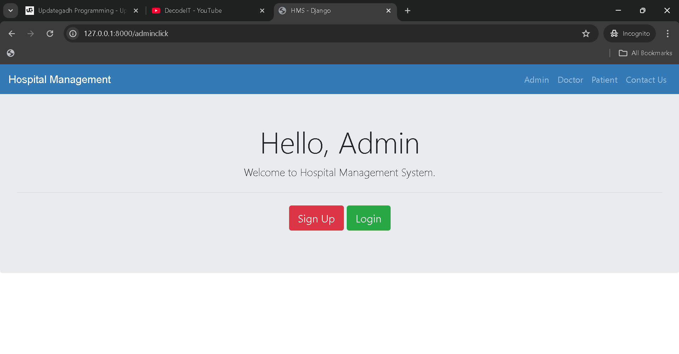Open the All Bookmarks folder

645,53
